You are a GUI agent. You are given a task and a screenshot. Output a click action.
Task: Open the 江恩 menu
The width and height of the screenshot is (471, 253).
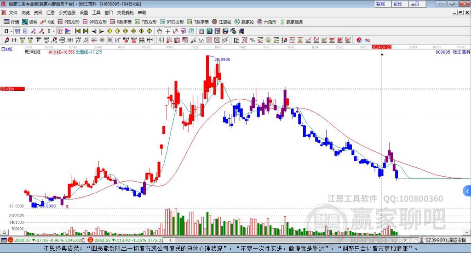(x=51, y=12)
